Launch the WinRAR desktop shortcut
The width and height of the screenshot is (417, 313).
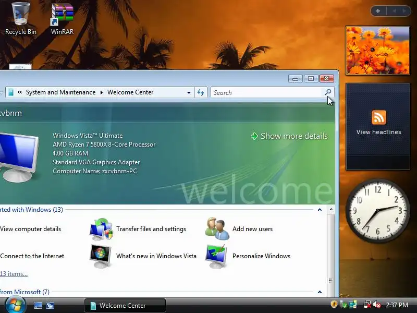pyautogui.click(x=62, y=19)
